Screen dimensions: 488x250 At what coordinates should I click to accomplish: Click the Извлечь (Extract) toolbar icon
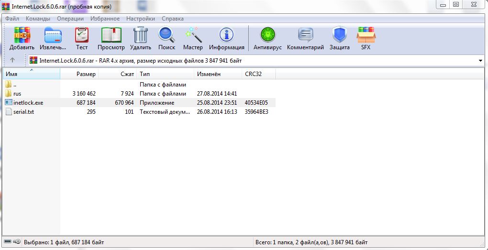53,36
